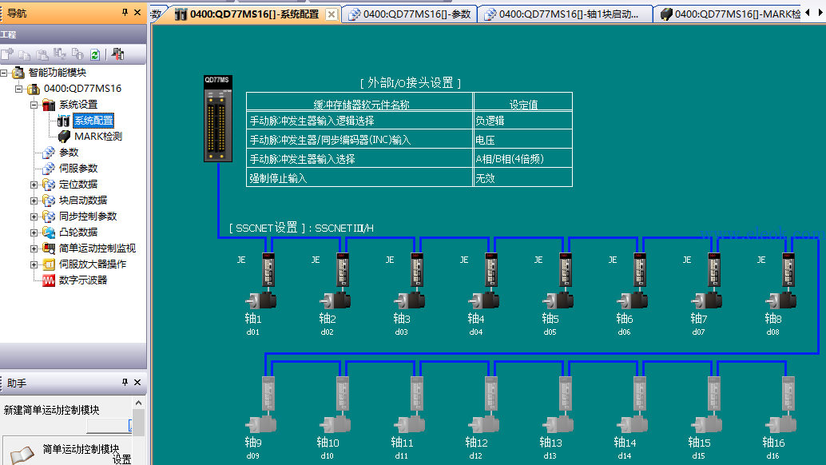Click the book icon for 简单运动控制模块设置
This screenshot has width=826, height=465.
22,455
